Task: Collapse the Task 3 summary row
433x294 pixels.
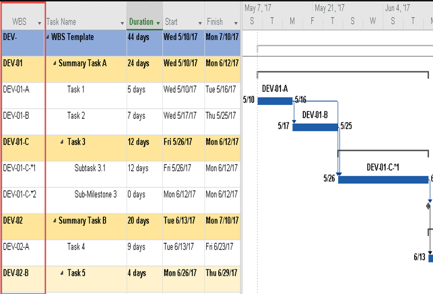Action: tap(62, 142)
